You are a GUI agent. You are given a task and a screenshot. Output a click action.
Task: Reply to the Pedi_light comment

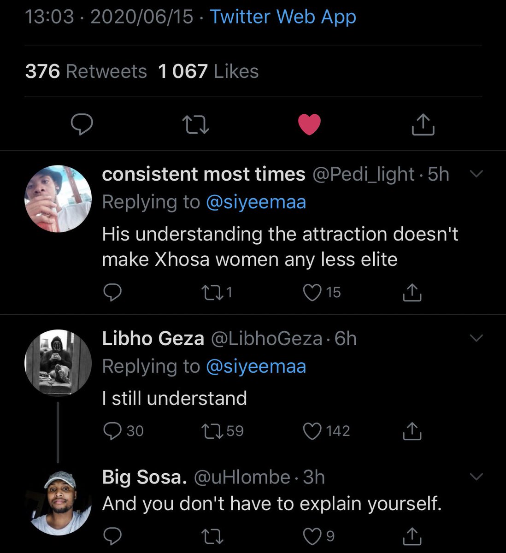(112, 292)
